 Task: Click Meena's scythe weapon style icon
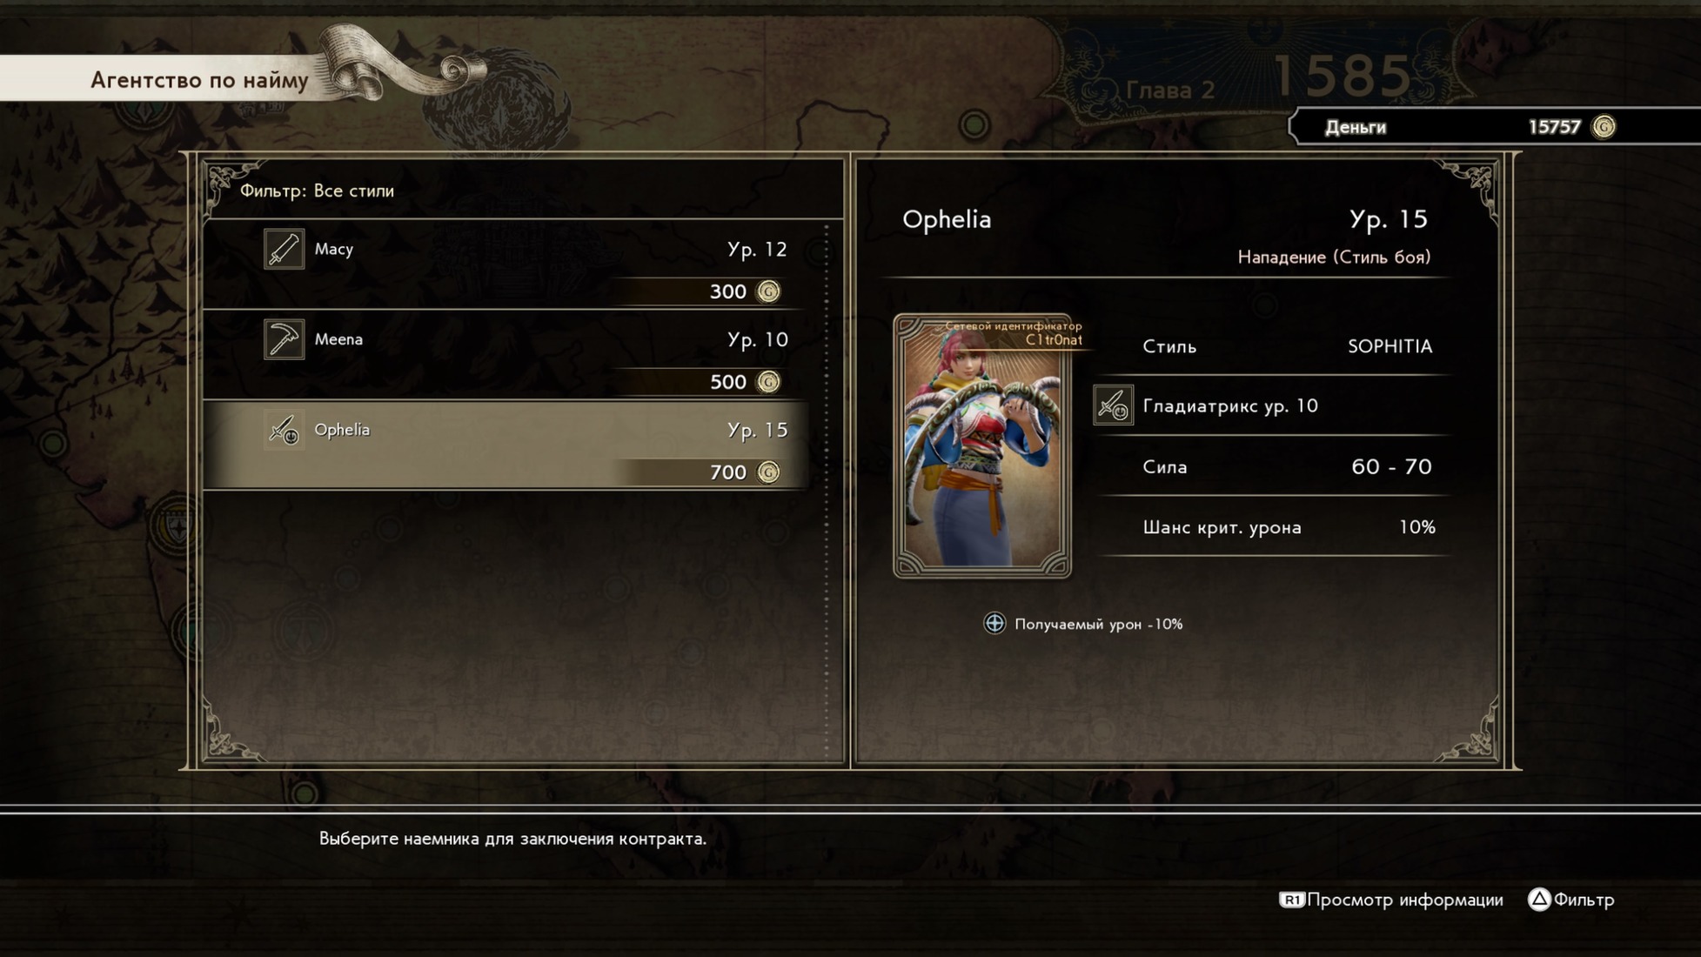pyautogui.click(x=284, y=339)
